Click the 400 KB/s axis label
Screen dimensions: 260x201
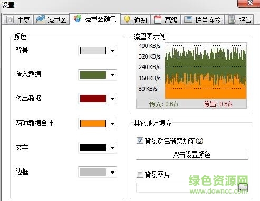150,46
